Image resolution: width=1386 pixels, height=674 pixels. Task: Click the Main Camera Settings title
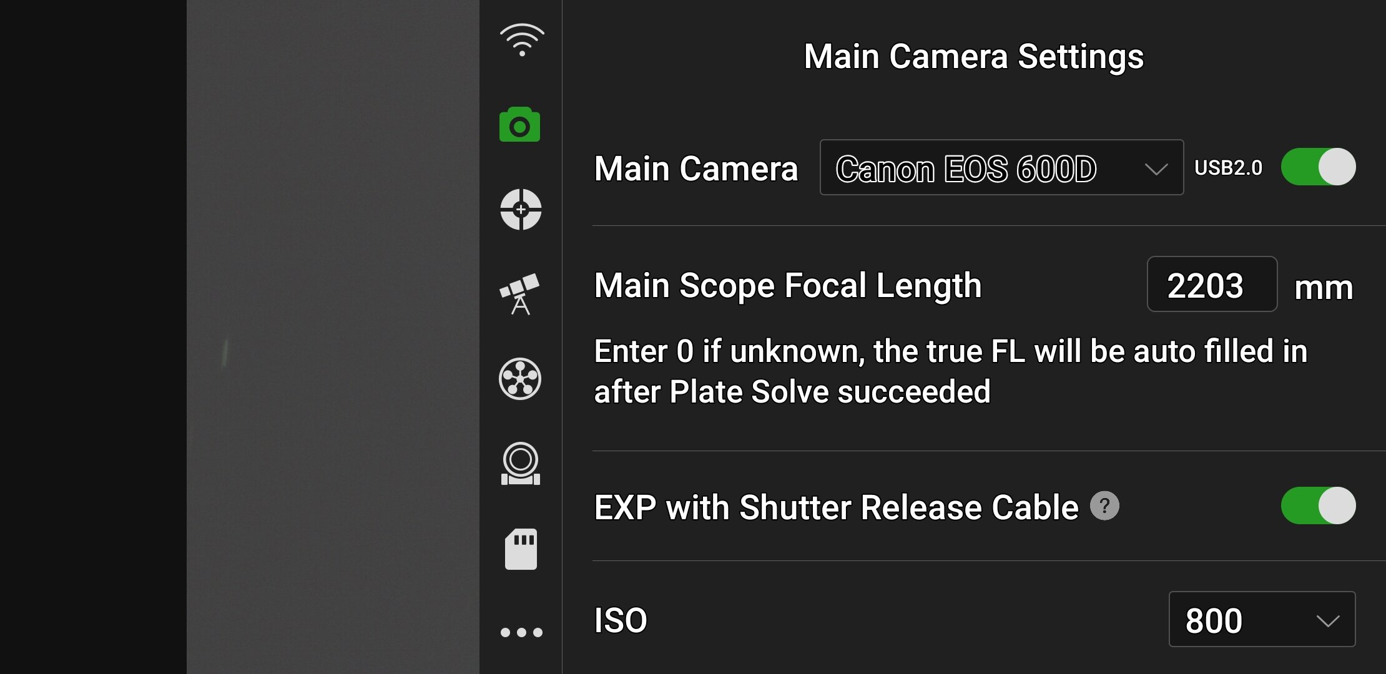(x=973, y=57)
